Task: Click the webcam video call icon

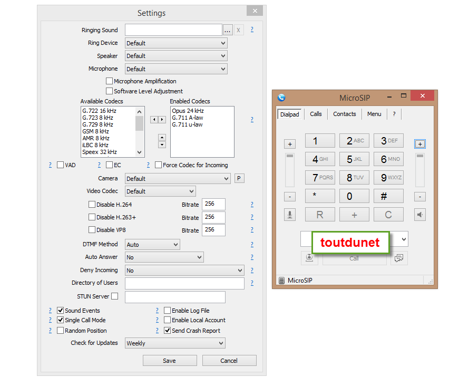Action: [x=309, y=258]
